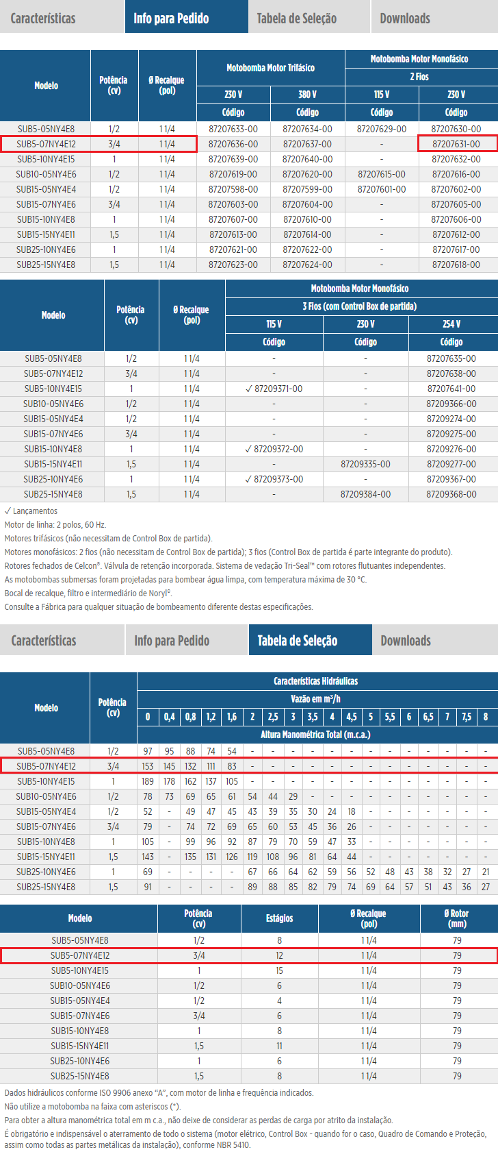Image resolution: width=498 pixels, height=1152 pixels.
Task: Click the new-release code 87209371-00
Action: click(274, 389)
